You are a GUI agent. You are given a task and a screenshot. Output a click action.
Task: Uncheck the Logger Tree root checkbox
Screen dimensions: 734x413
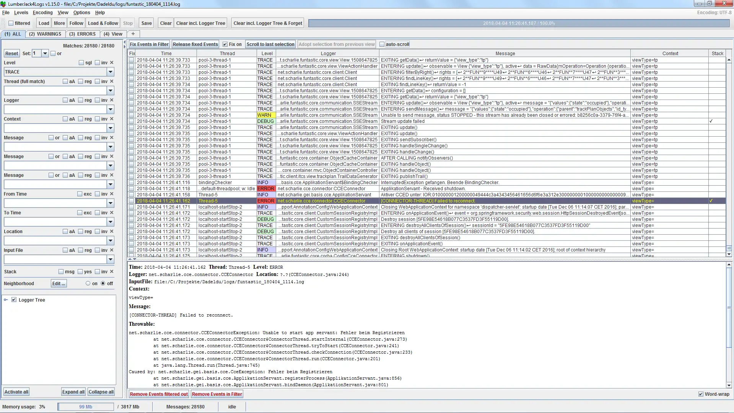[x=14, y=300]
